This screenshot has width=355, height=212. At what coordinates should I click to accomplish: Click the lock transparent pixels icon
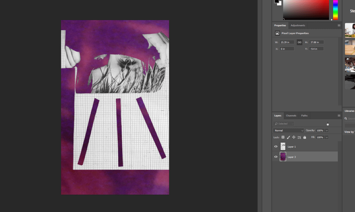point(283,138)
